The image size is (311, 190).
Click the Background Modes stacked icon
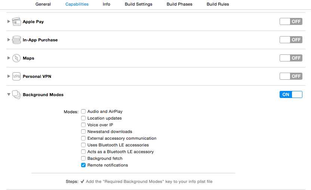pyautogui.click(x=16, y=95)
